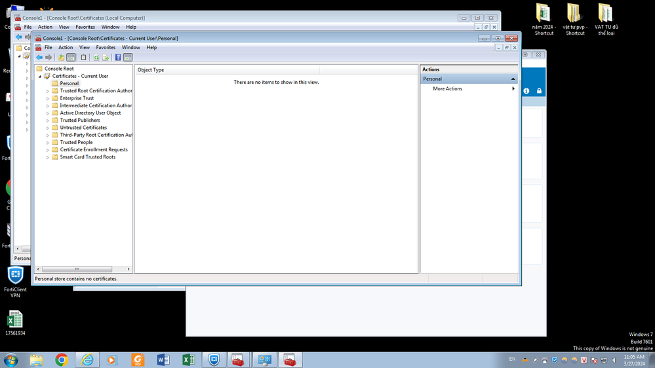Click the Refresh toolbar icon

pos(96,58)
